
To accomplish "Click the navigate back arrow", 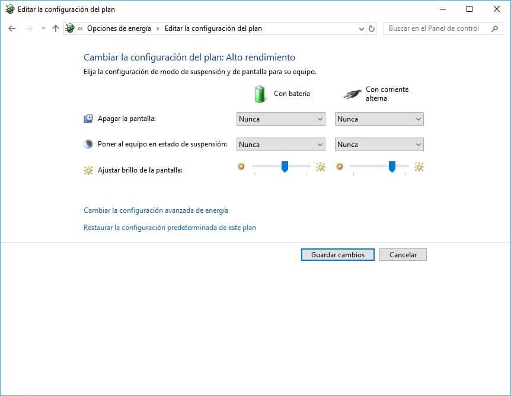I will click(x=12, y=28).
